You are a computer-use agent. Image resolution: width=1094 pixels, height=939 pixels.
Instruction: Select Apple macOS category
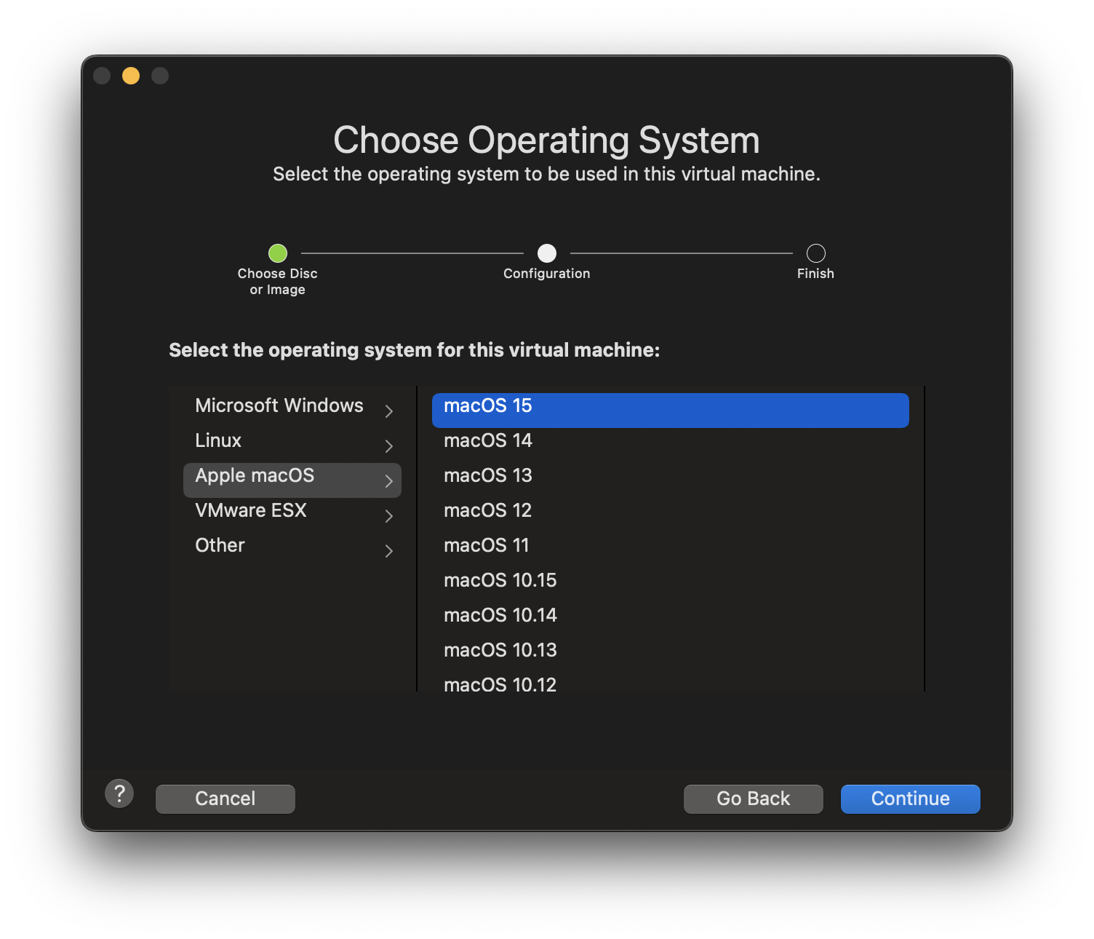(x=292, y=480)
